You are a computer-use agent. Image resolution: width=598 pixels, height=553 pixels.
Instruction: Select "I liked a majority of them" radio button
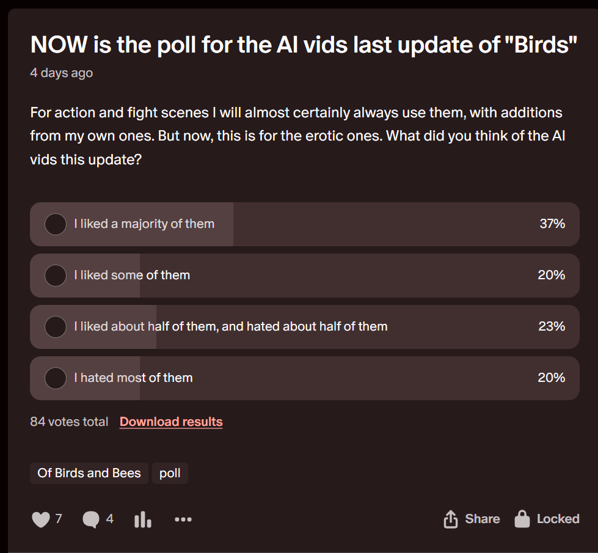point(56,224)
